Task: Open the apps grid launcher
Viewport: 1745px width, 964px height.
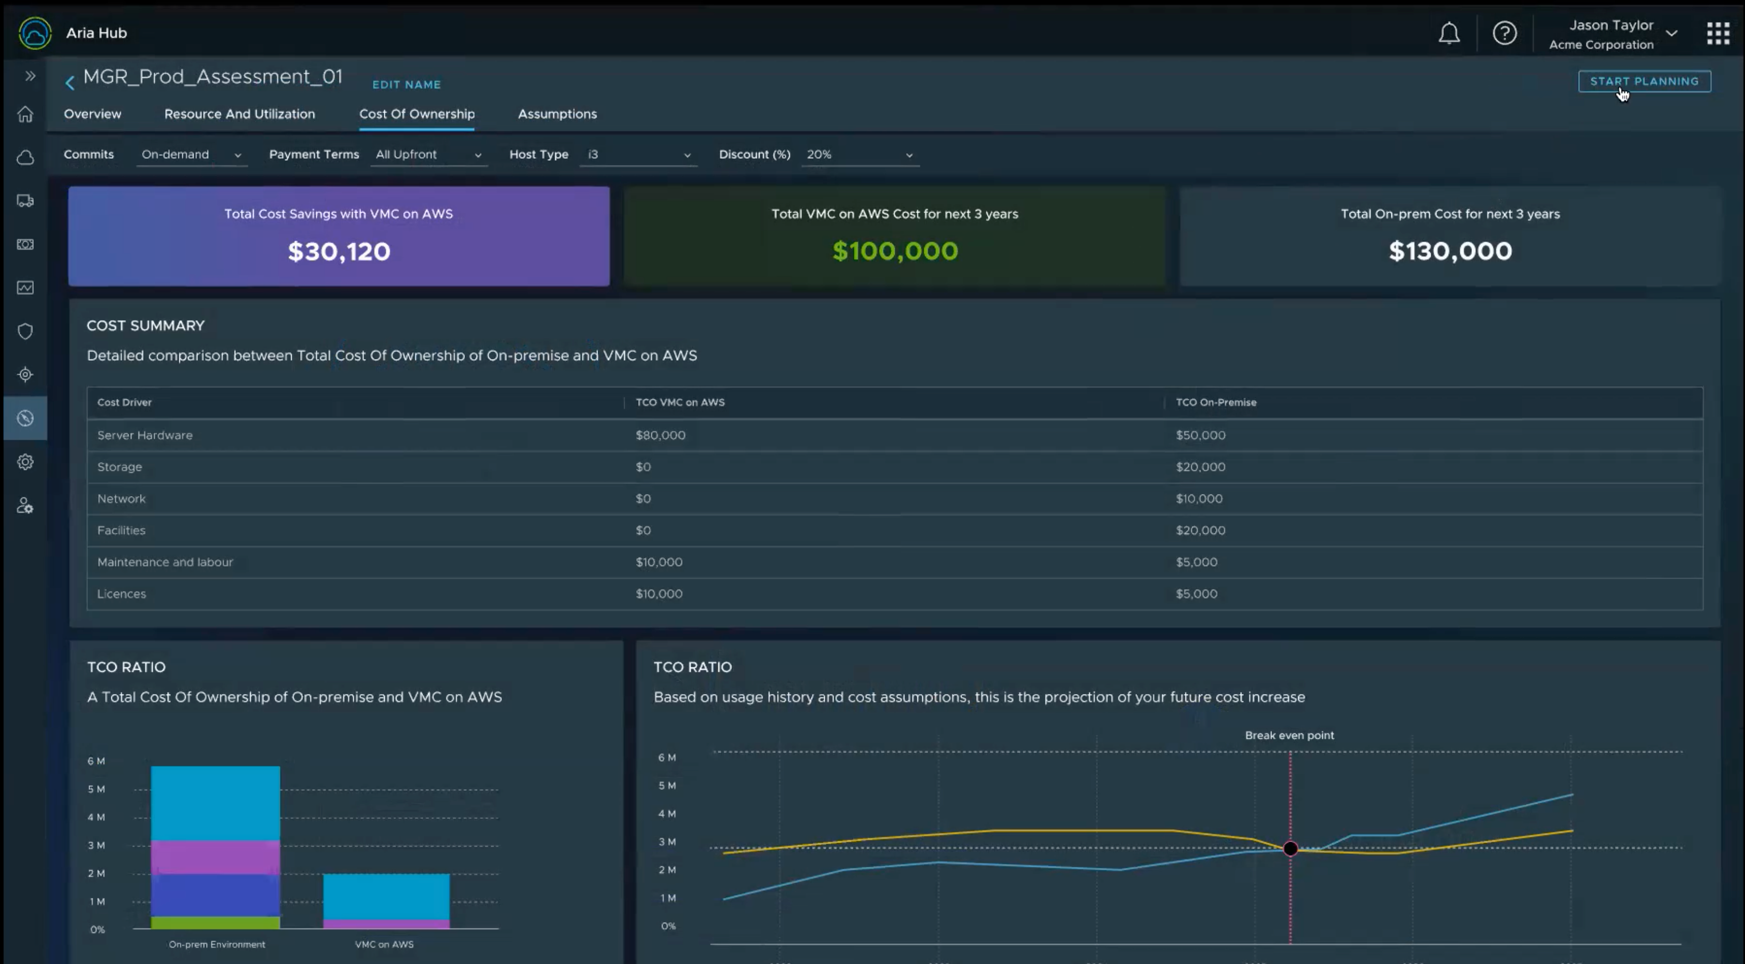Action: [1718, 33]
